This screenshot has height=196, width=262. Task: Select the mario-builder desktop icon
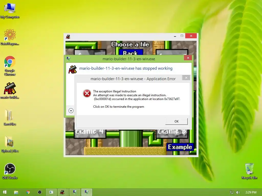(10, 91)
